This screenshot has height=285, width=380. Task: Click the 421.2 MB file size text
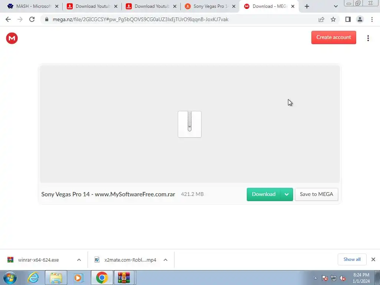[x=192, y=194]
